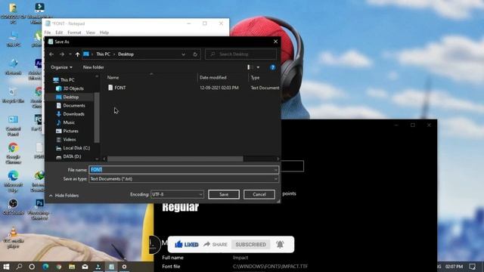Select the FONT text file
The width and height of the screenshot is (484, 272).
click(119, 88)
